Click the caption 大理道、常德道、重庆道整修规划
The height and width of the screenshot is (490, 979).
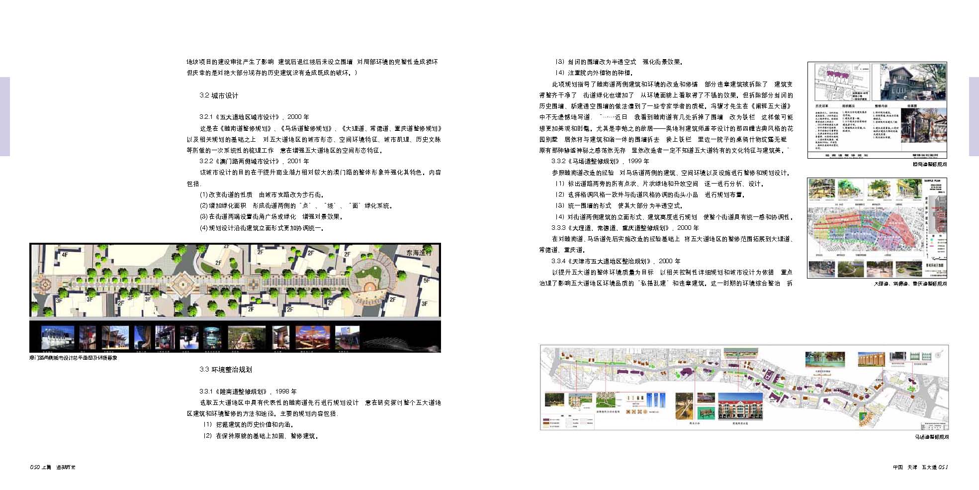(909, 284)
